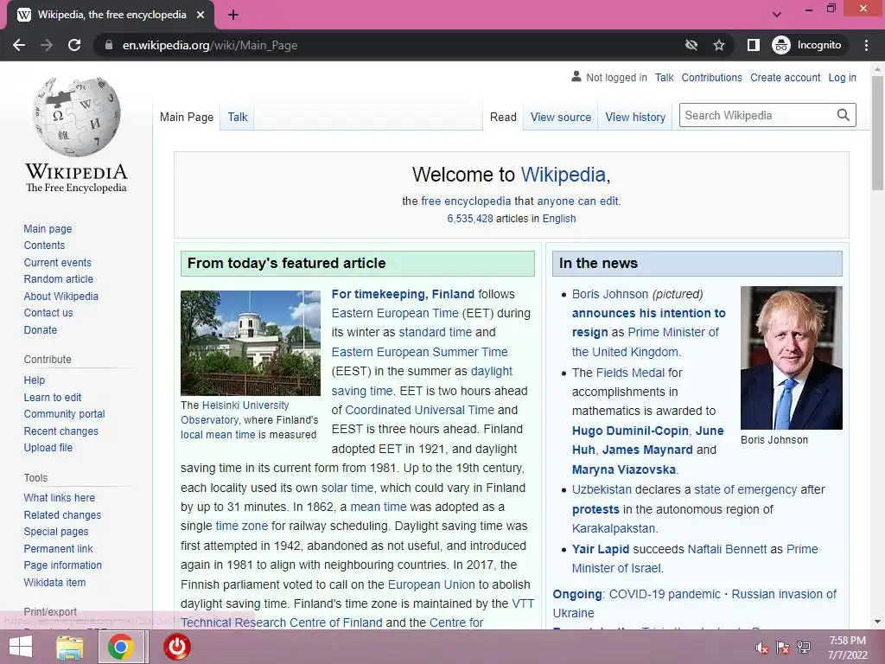This screenshot has width=885, height=664.
Task: Open Chrome's three-dot menu
Action: [x=866, y=45]
